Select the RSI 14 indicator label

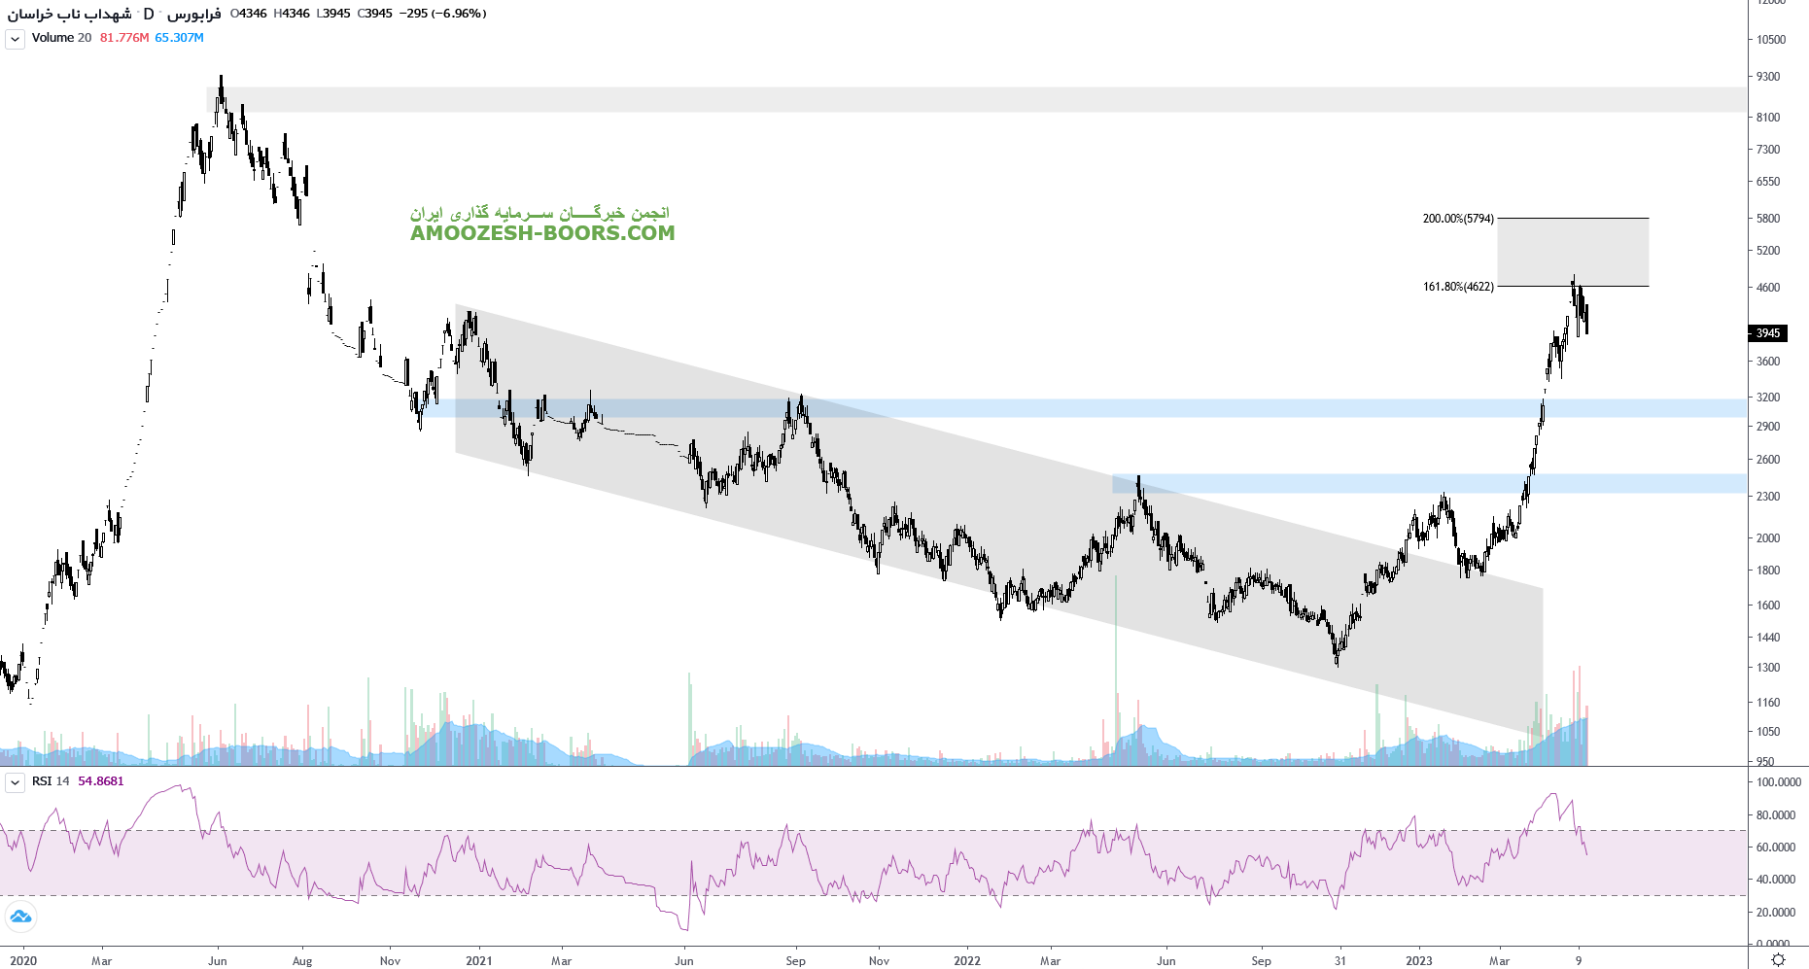coord(51,781)
